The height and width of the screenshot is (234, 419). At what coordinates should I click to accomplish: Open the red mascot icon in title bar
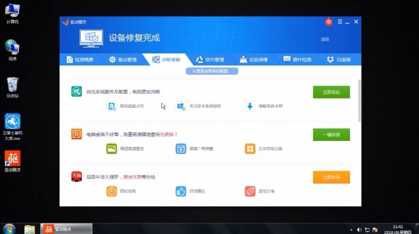(329, 22)
